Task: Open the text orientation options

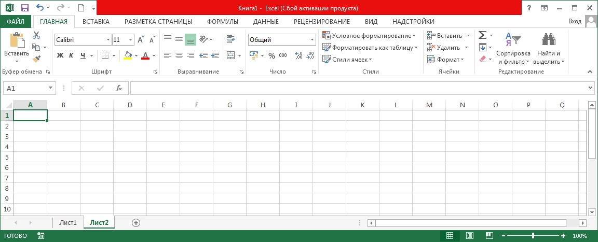Action: pyautogui.click(x=206, y=39)
